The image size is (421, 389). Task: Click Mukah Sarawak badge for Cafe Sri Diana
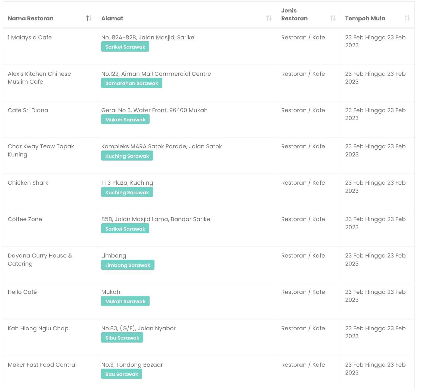pyautogui.click(x=125, y=120)
